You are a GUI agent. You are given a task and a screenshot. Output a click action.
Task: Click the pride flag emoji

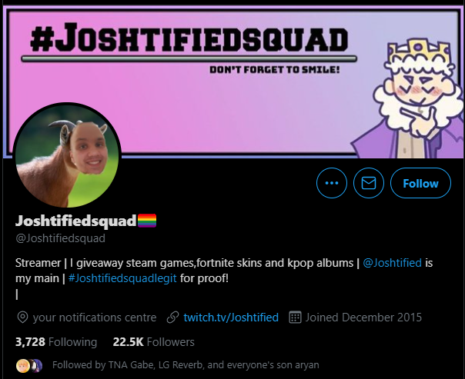[x=147, y=221]
